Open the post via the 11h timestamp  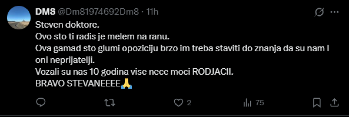(152, 12)
